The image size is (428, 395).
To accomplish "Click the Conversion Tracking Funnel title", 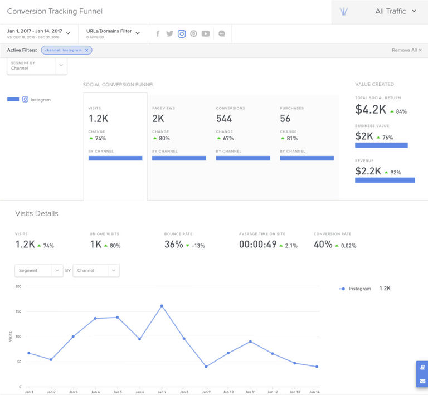I will coord(55,12).
